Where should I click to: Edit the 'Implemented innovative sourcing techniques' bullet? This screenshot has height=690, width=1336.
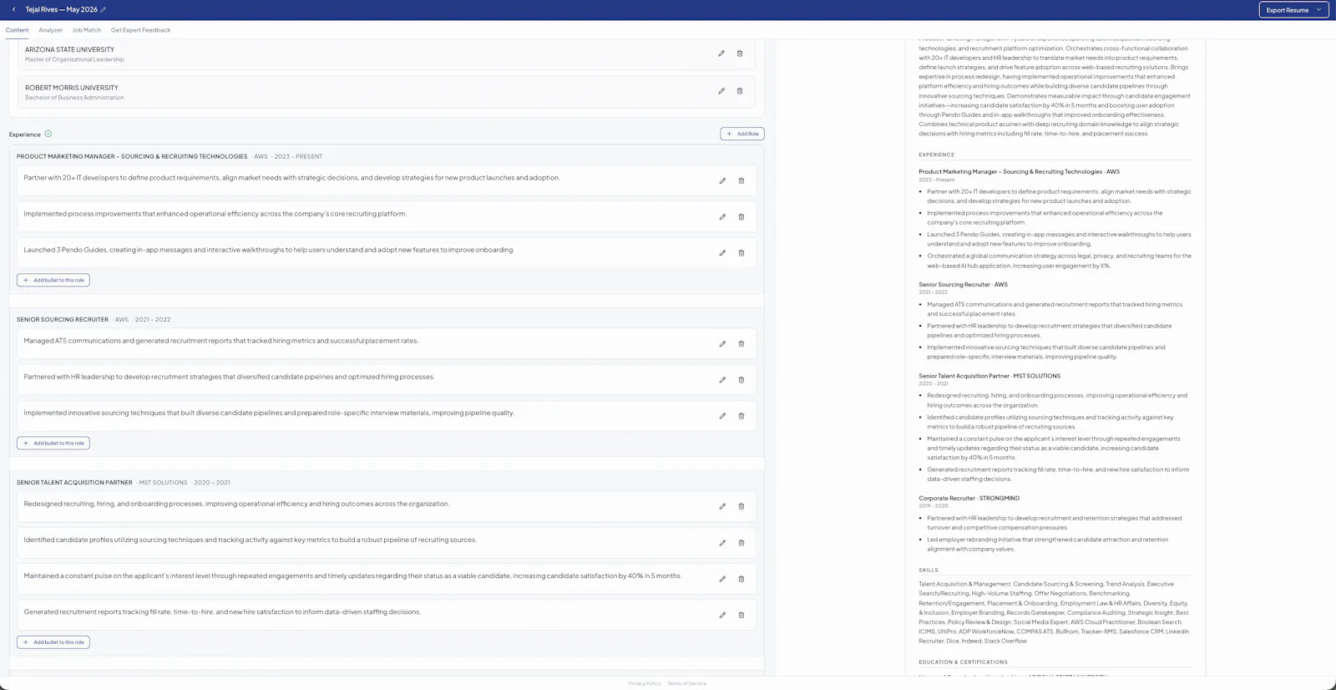[x=722, y=415]
